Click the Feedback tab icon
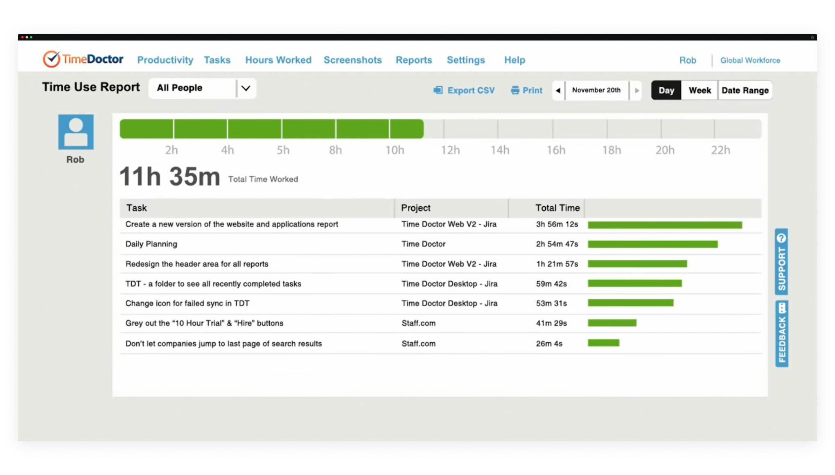This screenshot has width=835, height=475. coord(782,308)
